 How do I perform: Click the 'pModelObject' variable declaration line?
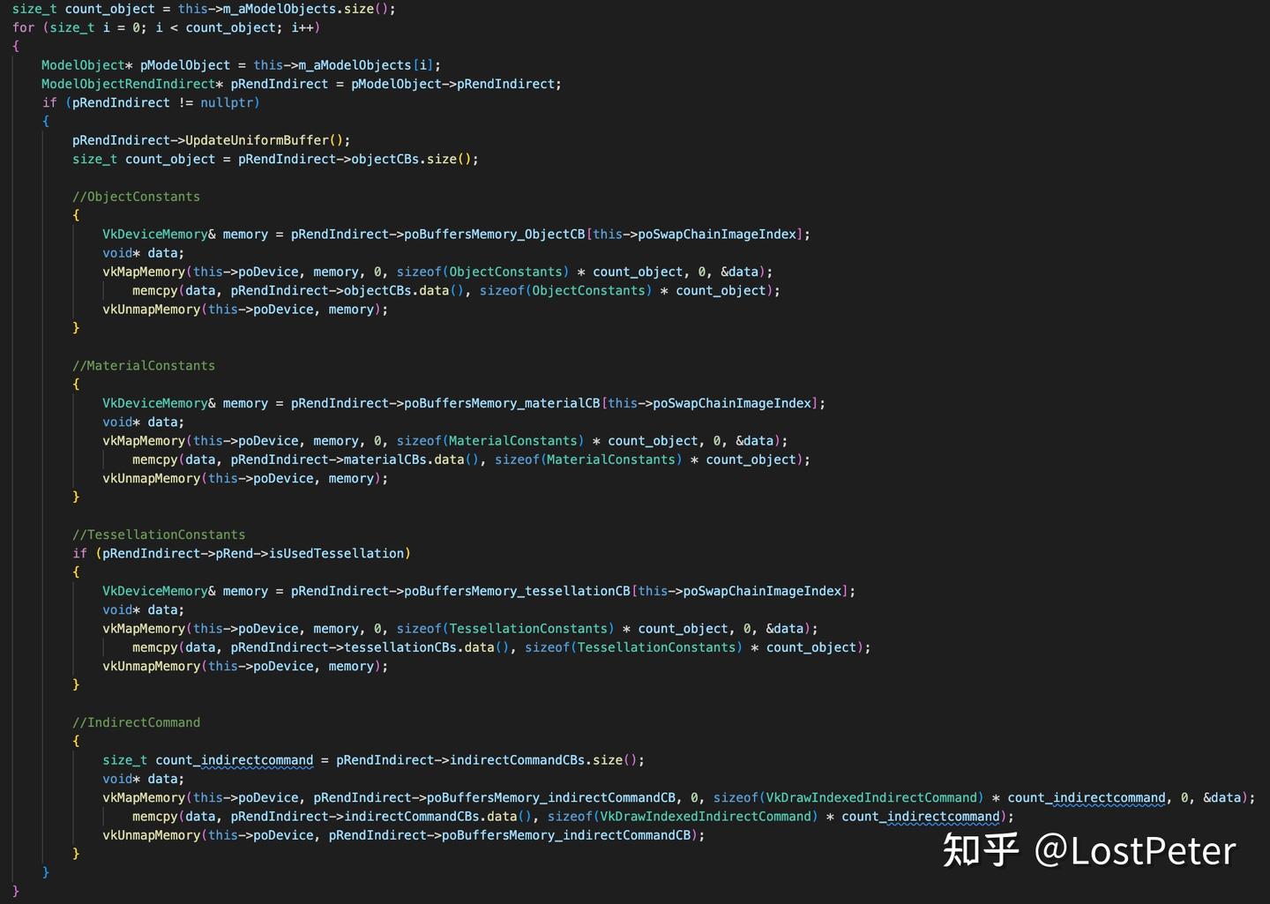[x=241, y=65]
